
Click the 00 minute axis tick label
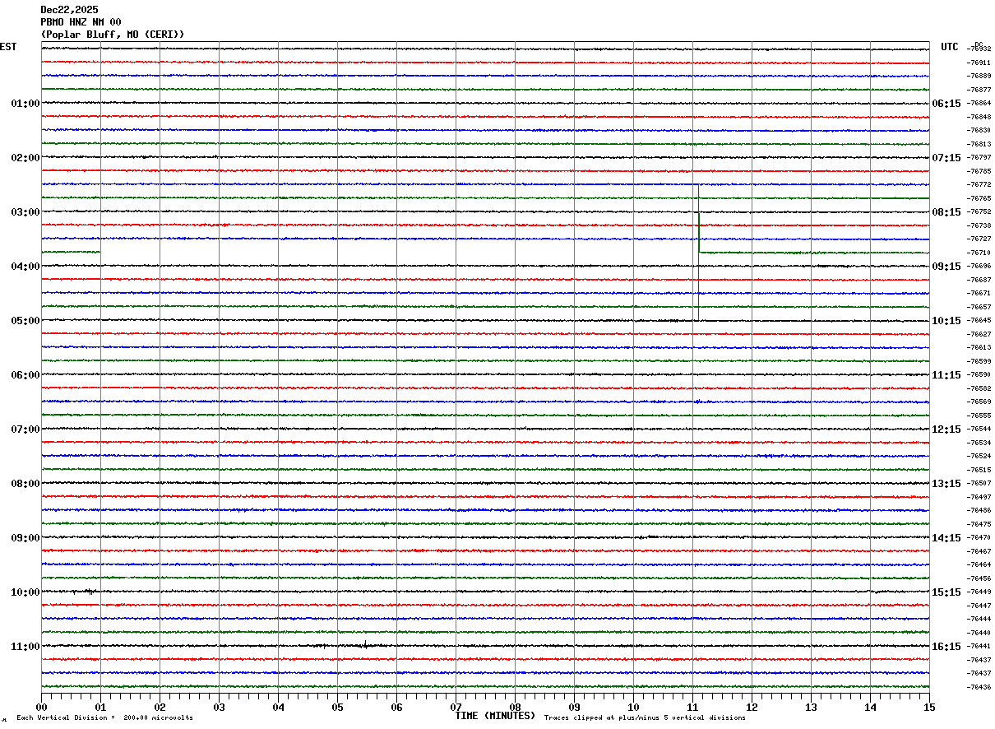point(41,707)
